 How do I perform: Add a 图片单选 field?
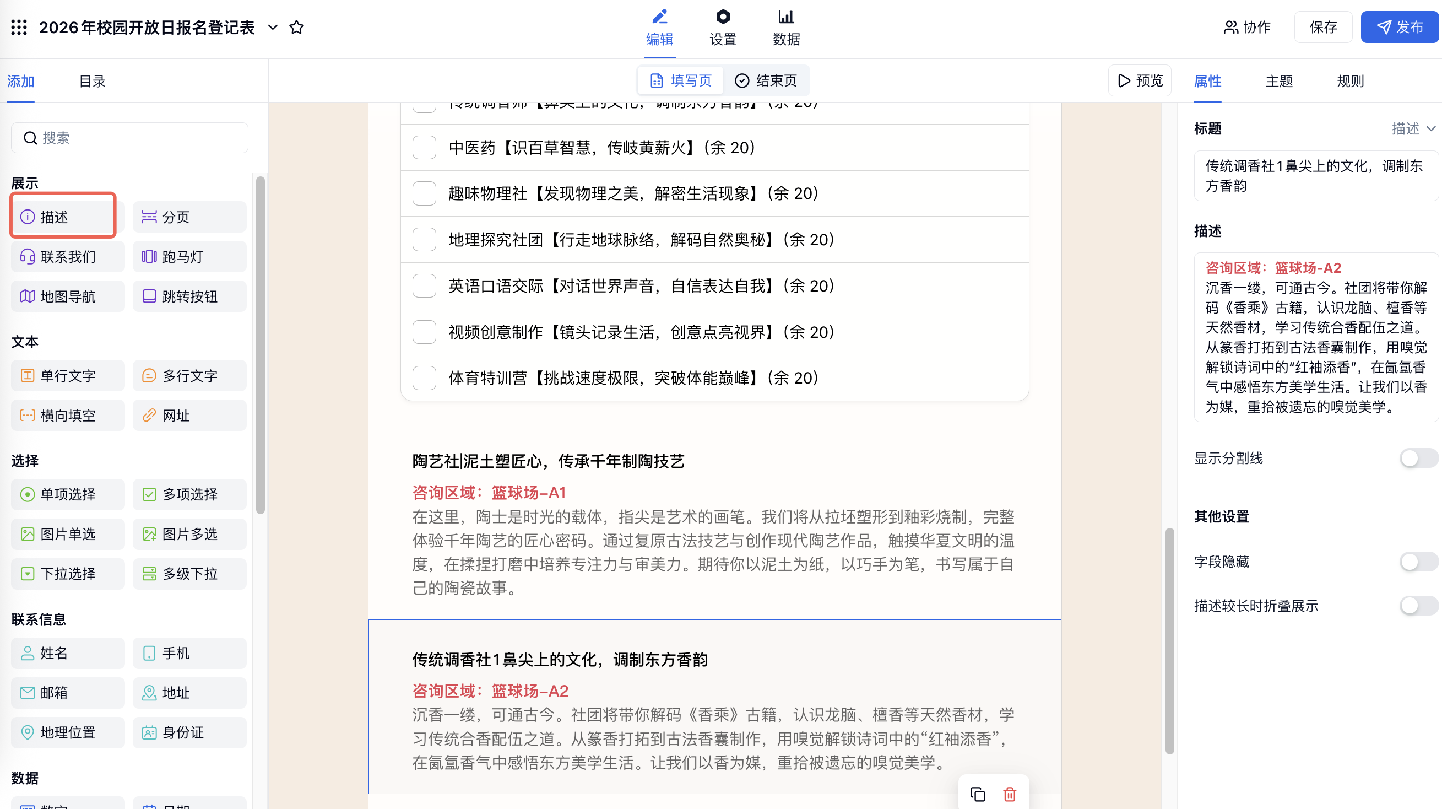[x=68, y=534]
